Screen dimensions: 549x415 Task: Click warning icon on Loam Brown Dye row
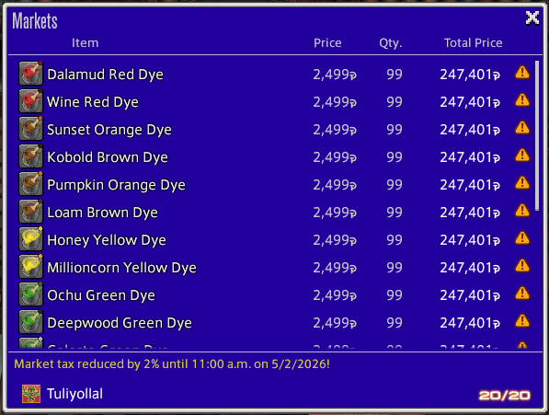[522, 211]
